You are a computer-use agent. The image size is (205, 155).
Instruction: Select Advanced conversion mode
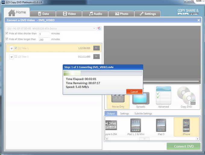[x=164, y=97]
